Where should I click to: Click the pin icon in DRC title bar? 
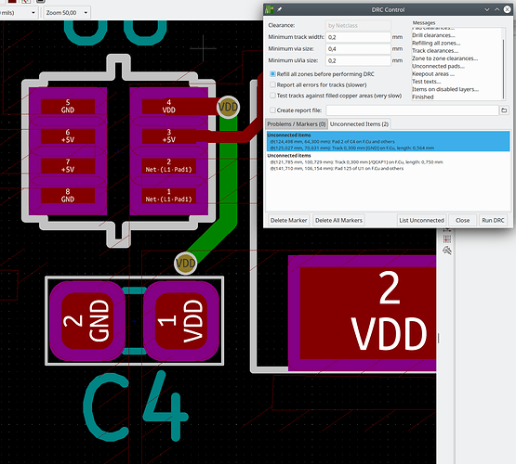tap(280, 9)
